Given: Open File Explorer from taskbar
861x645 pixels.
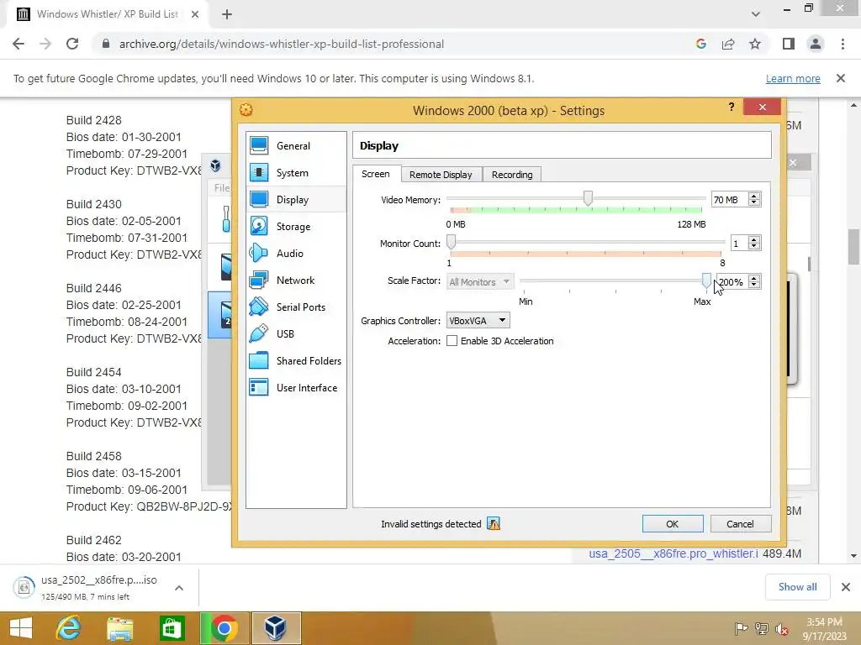Looking at the screenshot, I should 120,628.
